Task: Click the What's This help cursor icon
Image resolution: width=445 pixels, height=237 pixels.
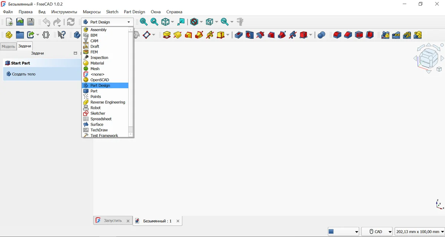Action: (61, 35)
